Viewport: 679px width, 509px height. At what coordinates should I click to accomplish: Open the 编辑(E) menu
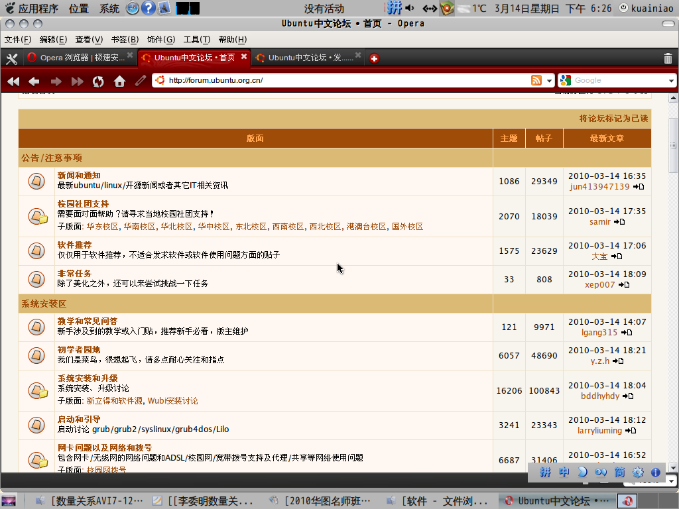pos(53,40)
